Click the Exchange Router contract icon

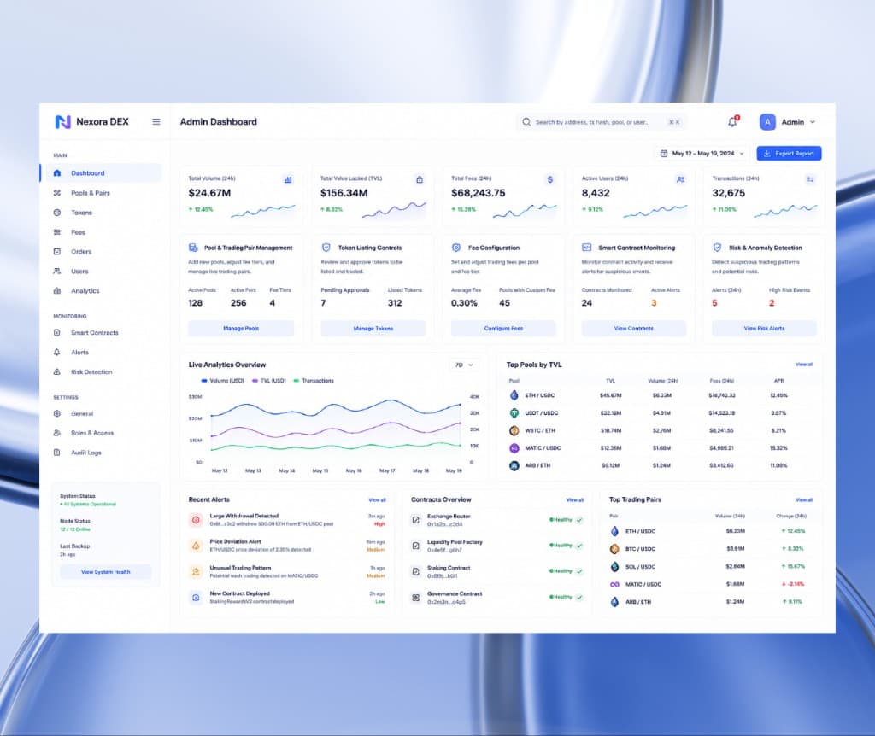416,520
